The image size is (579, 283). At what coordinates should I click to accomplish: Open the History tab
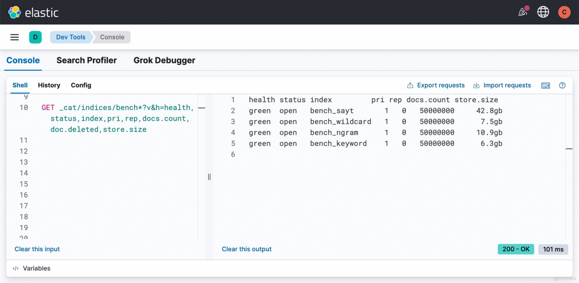[49, 86]
